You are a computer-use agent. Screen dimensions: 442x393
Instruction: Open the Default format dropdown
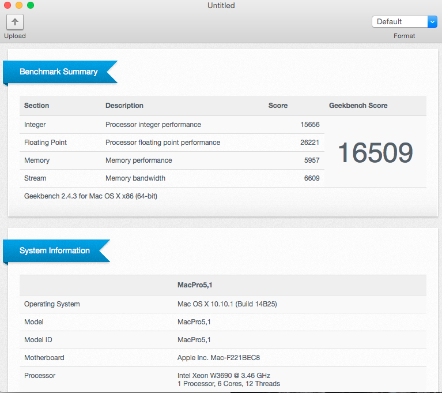click(x=404, y=22)
